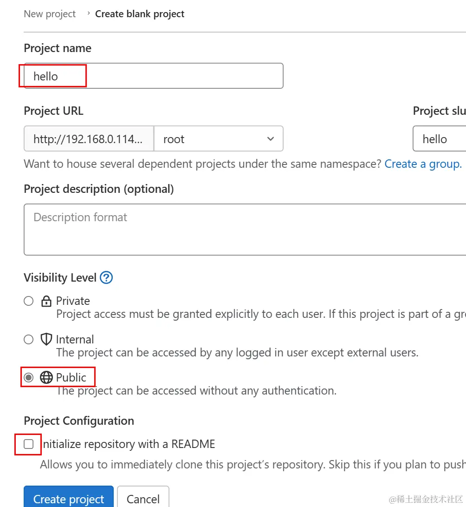Screen dimensions: 466x507
Task: Open the Create a group link
Action: 423,164
